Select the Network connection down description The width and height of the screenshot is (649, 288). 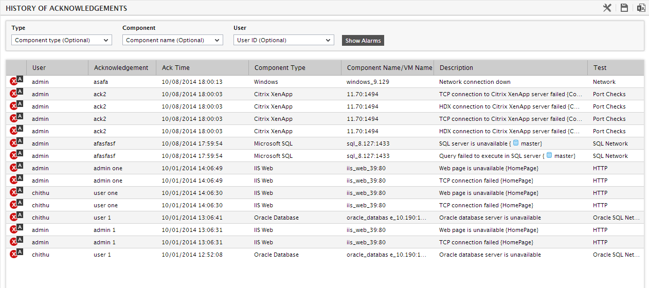(x=475, y=82)
